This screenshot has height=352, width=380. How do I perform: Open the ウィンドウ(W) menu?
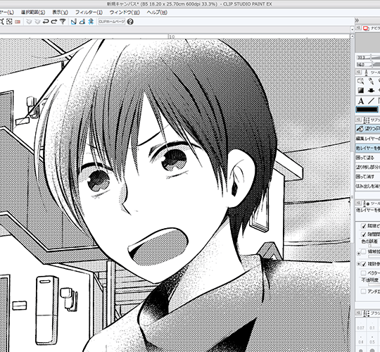coord(125,13)
